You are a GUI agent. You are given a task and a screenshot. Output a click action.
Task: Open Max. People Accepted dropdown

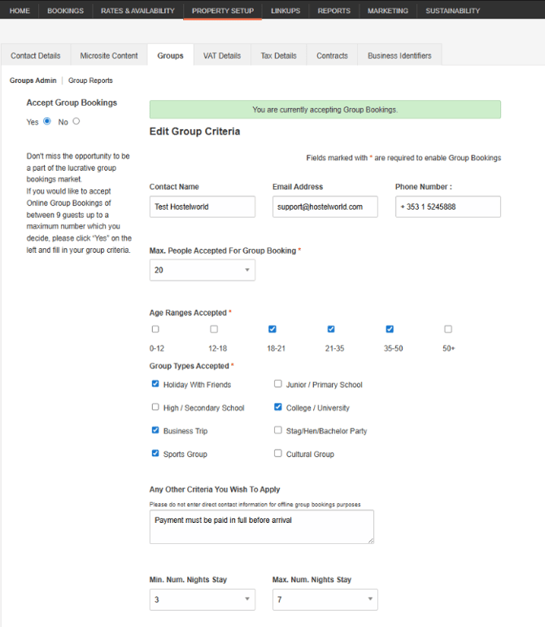point(202,270)
